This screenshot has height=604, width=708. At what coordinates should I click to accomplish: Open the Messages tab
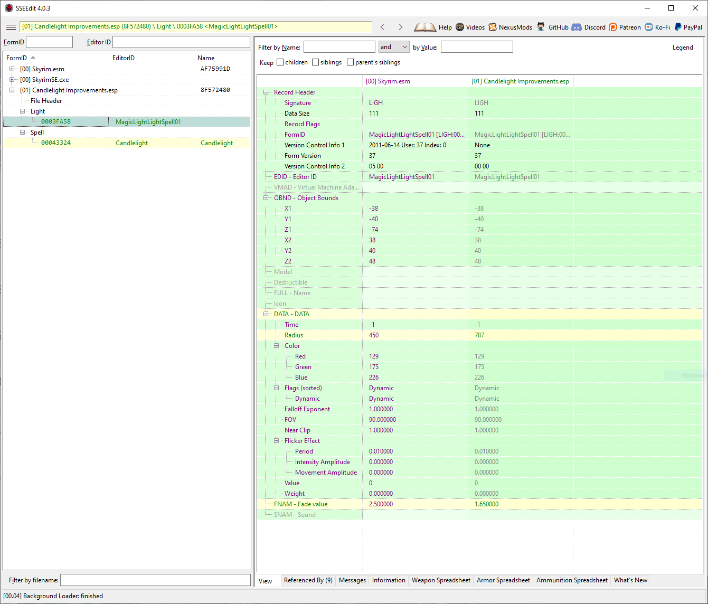(352, 580)
